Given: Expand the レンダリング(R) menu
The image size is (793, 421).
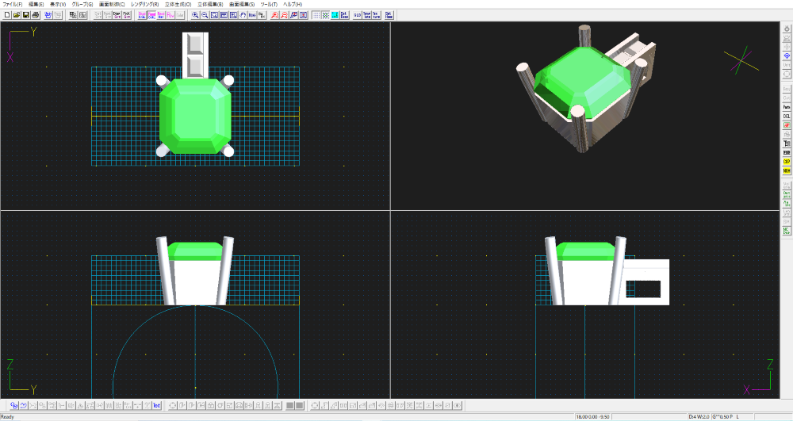Looking at the screenshot, I should (x=145, y=4).
